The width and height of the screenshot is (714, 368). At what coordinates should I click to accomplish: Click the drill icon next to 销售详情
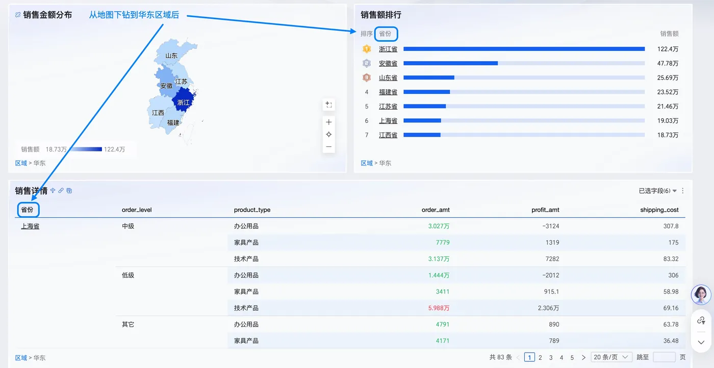(53, 191)
